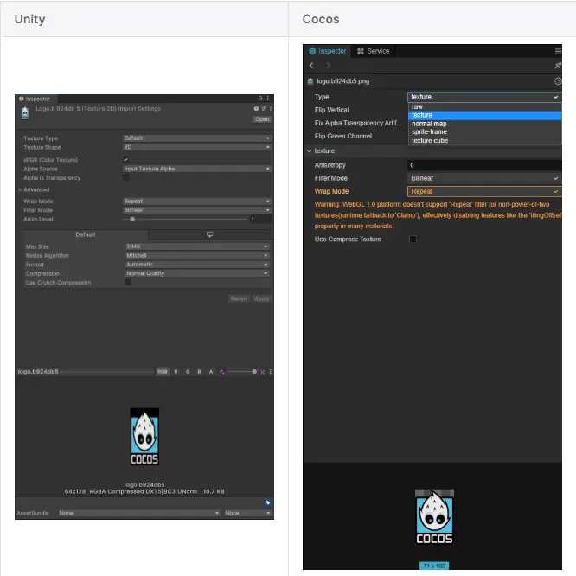
Task: Open the Resize Algorithm dropdown
Action: (197, 255)
